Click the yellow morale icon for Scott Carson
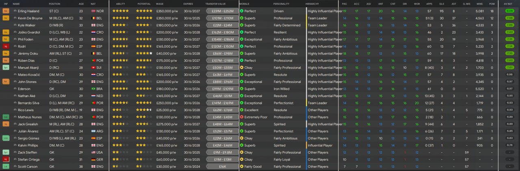Viewport: 520px width, 171px height. point(242,167)
